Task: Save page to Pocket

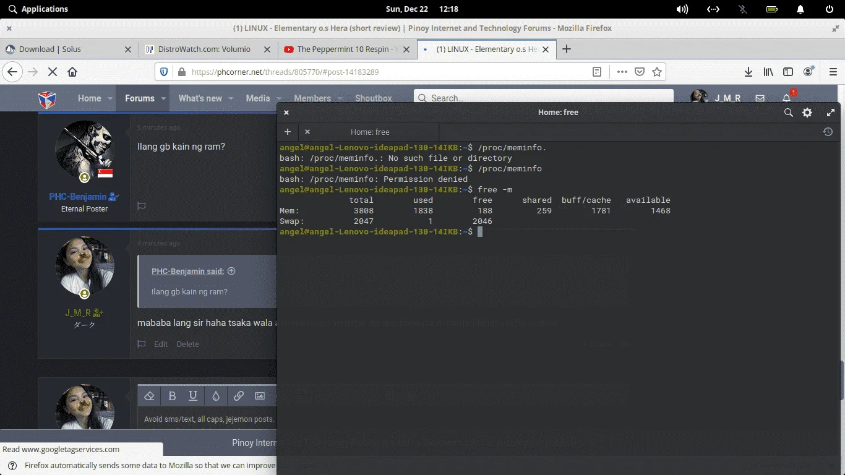Action: tap(640, 72)
